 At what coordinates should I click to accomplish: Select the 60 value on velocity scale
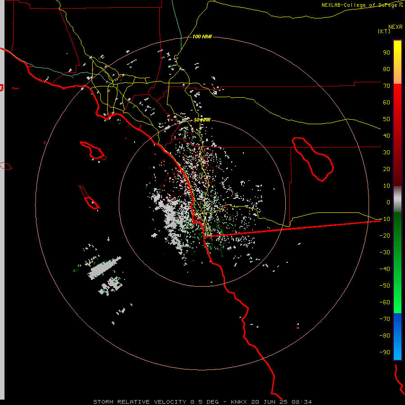[x=387, y=102]
